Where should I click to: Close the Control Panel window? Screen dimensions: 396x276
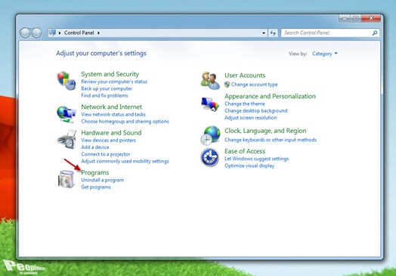(371, 18)
